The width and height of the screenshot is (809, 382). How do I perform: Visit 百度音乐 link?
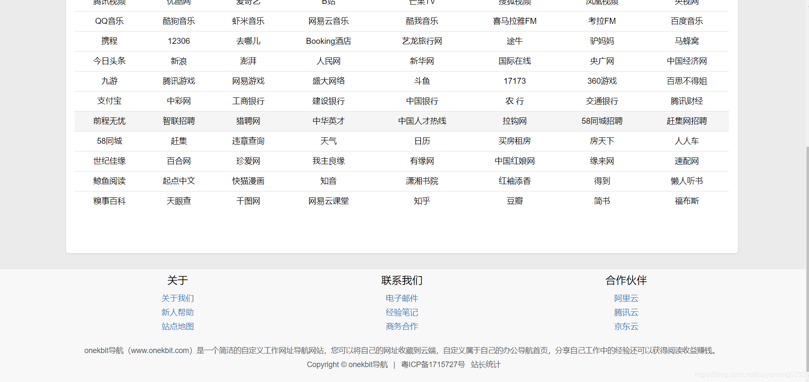click(687, 21)
